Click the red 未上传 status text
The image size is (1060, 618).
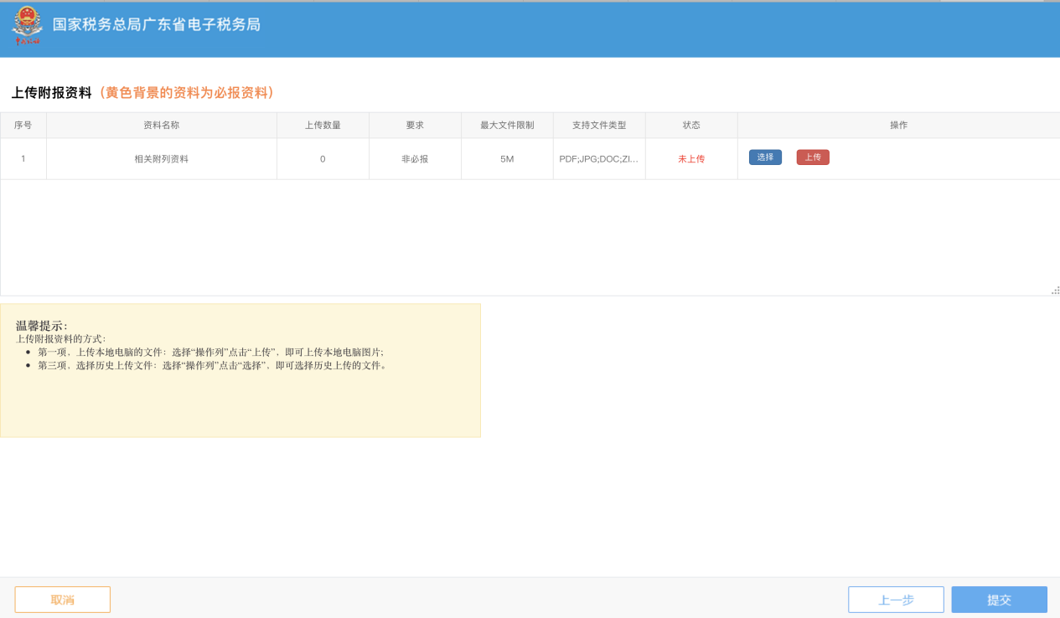pyautogui.click(x=691, y=159)
